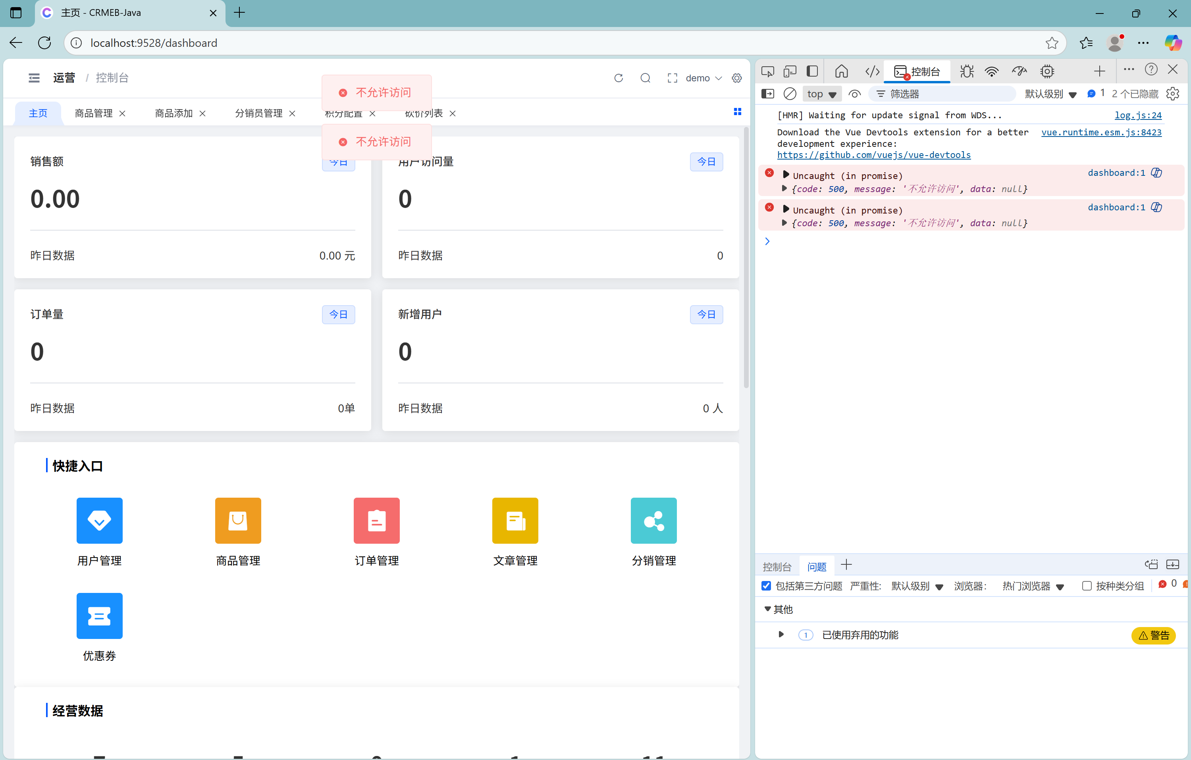
Task: Toggle the DevTools activity bar panel icon
Action: pos(812,71)
